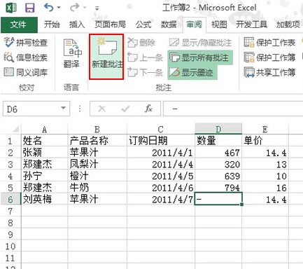The image size is (303, 269).
Task: Cancel the formula bar entry with X
Action: 102,109
